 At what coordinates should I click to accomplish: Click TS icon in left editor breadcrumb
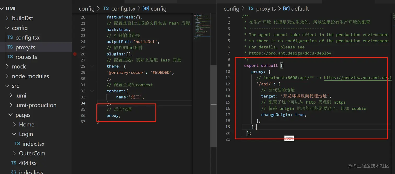point(106,8)
